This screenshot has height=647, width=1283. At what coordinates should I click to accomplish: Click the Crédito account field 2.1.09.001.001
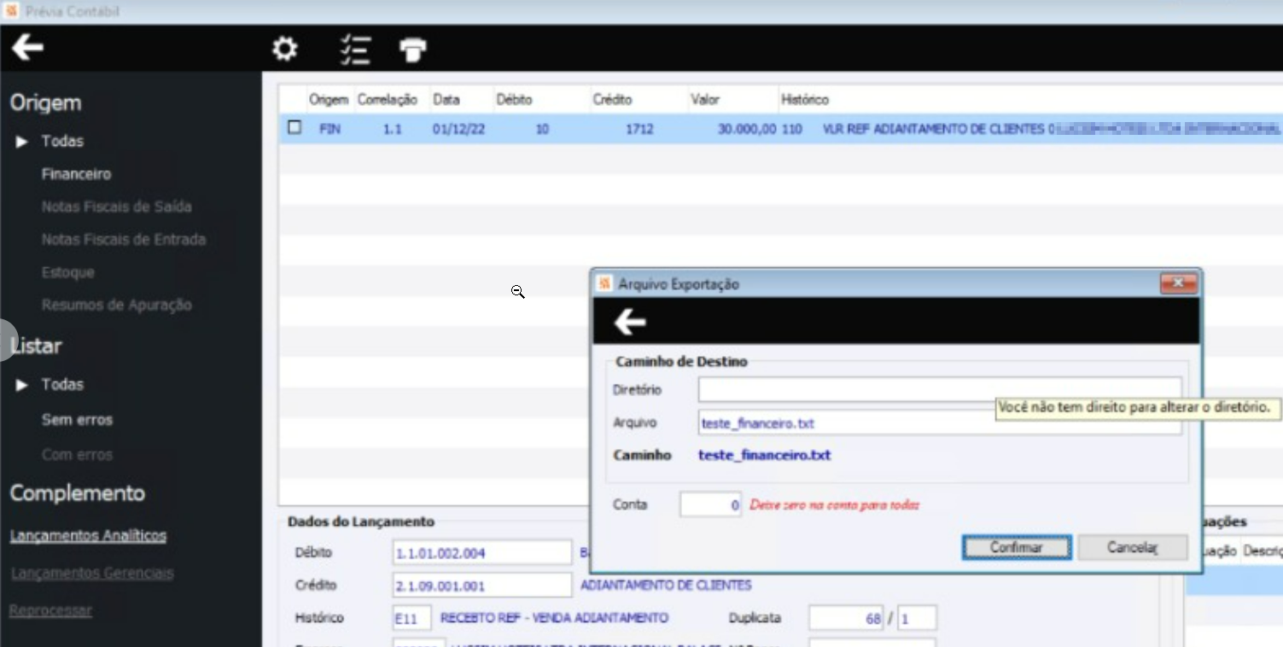(481, 586)
